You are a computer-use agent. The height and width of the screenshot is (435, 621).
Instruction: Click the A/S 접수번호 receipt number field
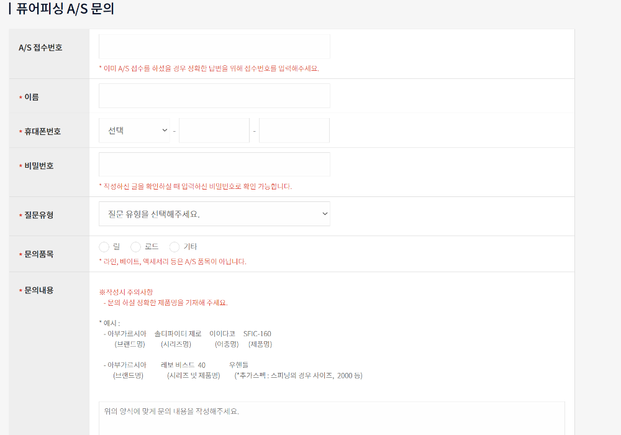click(x=214, y=46)
